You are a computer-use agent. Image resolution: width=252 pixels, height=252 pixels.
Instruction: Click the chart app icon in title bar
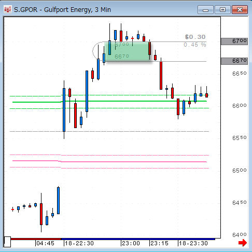coord(7,10)
